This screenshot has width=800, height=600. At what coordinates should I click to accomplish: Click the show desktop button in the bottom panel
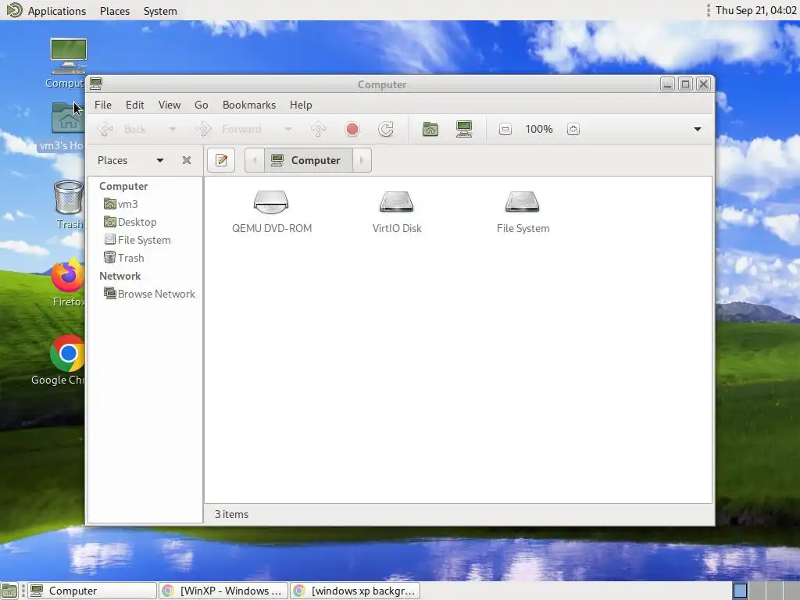pos(9,591)
